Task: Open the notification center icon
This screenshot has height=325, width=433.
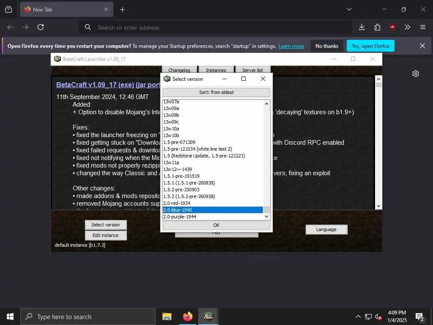Action: [420, 317]
